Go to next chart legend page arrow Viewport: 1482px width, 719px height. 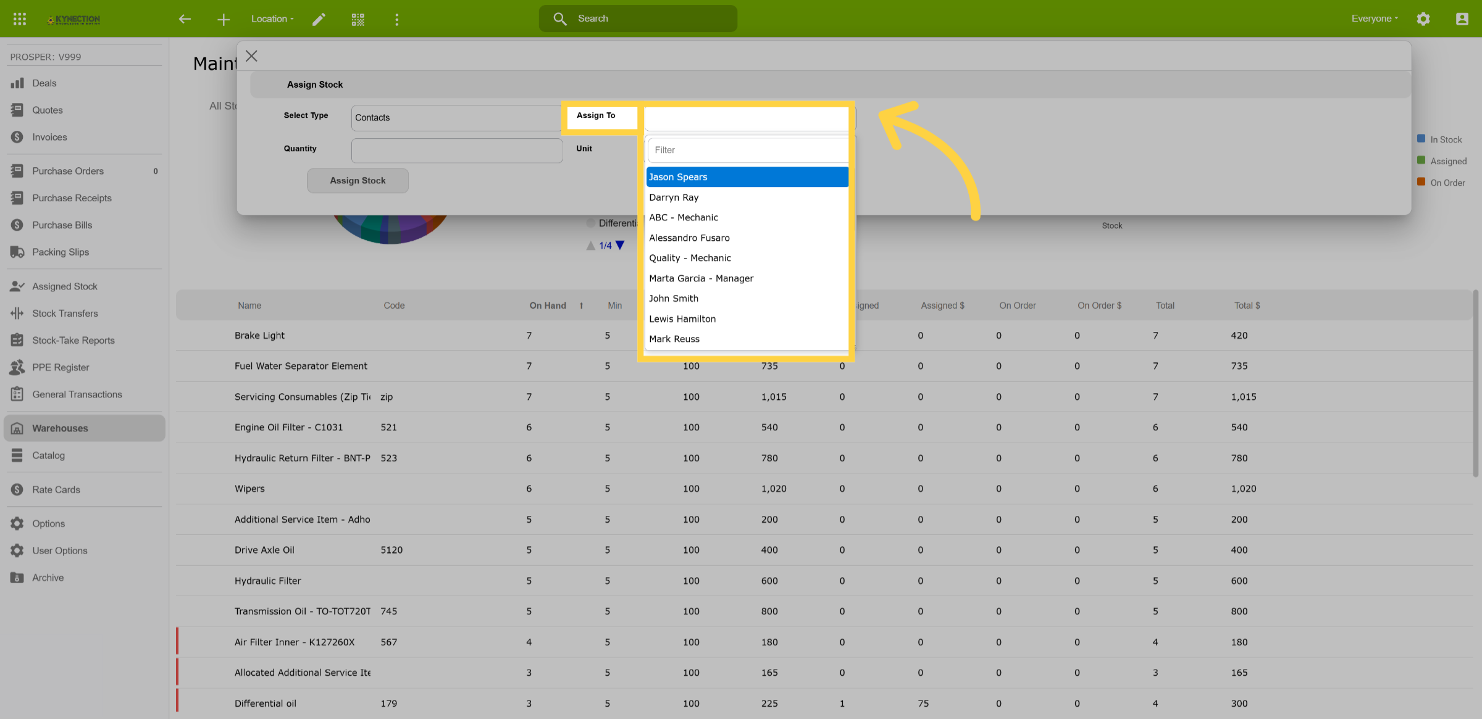click(620, 245)
